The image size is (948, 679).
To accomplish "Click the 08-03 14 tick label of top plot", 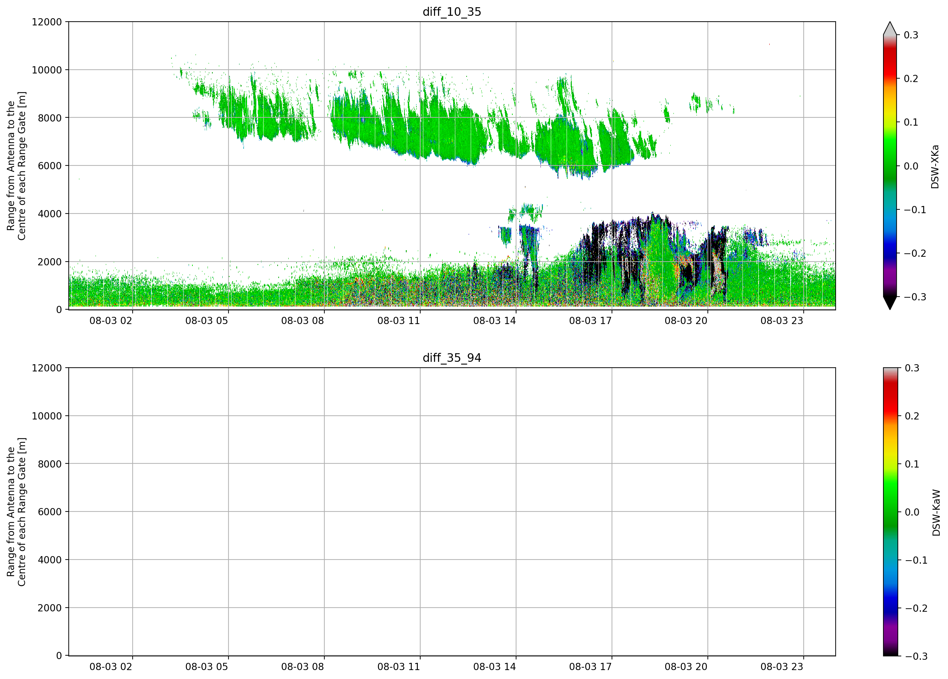I will (x=494, y=321).
